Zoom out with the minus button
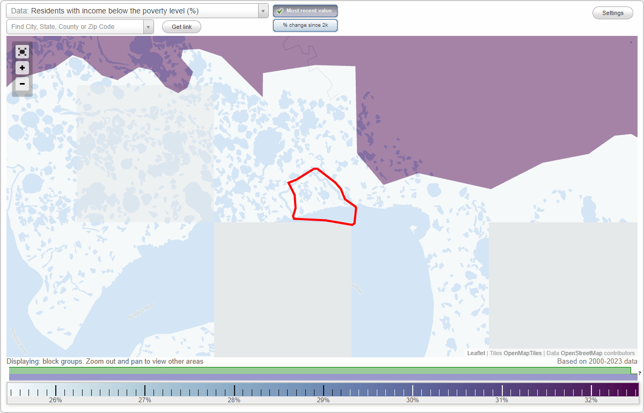Viewport: 644px width, 413px height. pyautogui.click(x=22, y=84)
